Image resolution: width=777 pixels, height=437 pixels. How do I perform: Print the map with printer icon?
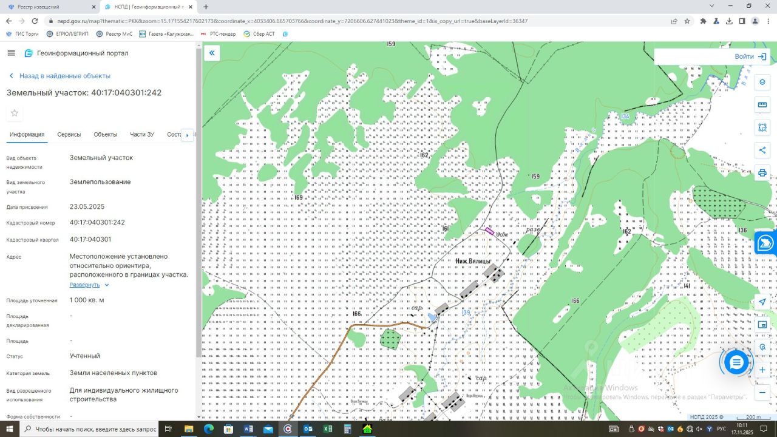pos(762,173)
